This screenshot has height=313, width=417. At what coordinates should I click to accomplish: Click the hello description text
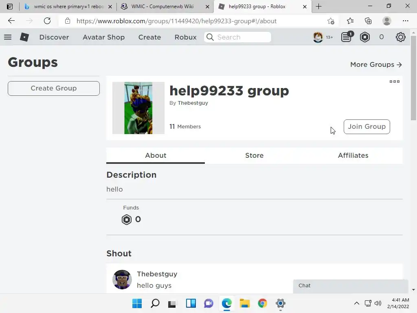pos(114,189)
